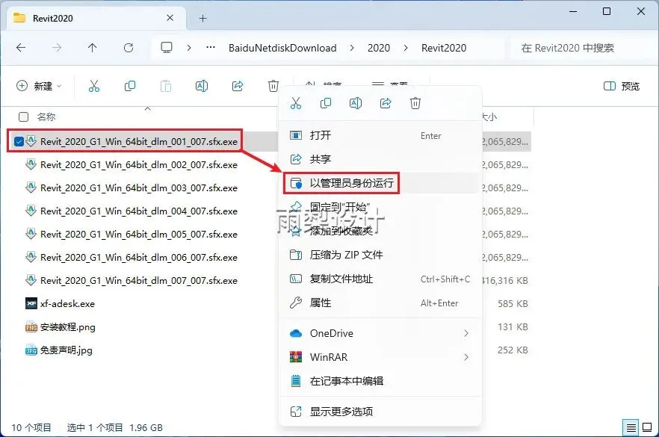The image size is (659, 437).
Task: Click the Rename icon in the toolbar
Action: pos(202,86)
